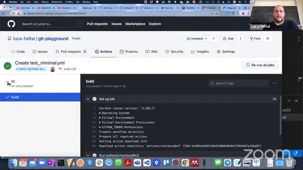Open OneNote from the dock
This screenshot has width=303, height=170.
[x=52, y=163]
